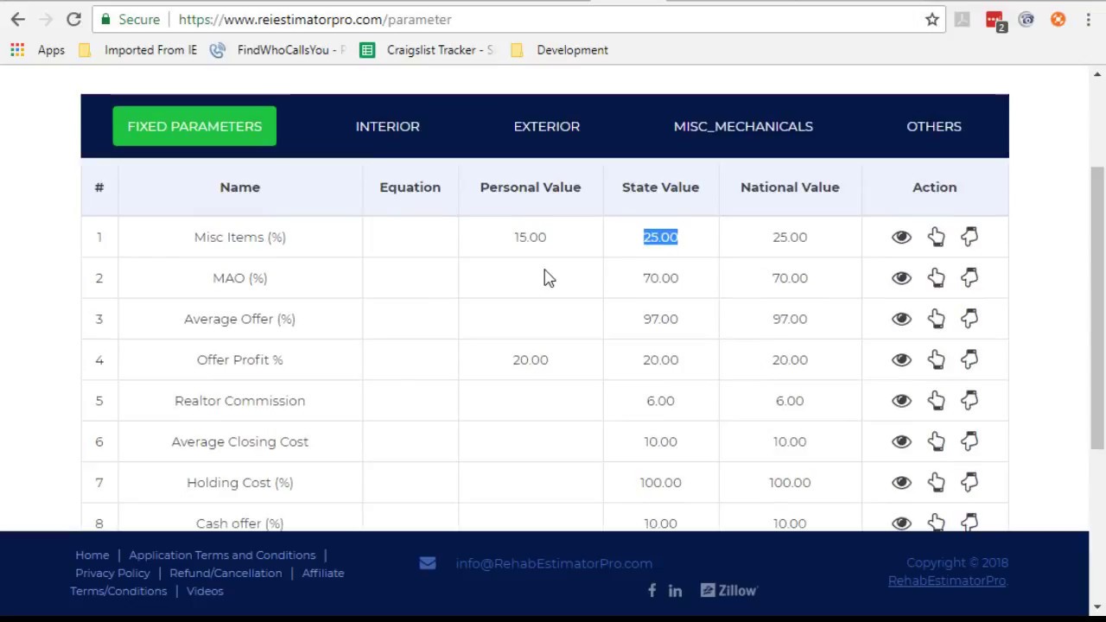Image resolution: width=1106 pixels, height=622 pixels.
Task: Click the eye icon for Cash offer (%)
Action: [901, 523]
